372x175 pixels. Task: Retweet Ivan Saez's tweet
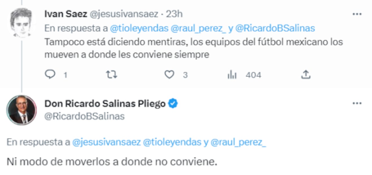click(x=111, y=75)
